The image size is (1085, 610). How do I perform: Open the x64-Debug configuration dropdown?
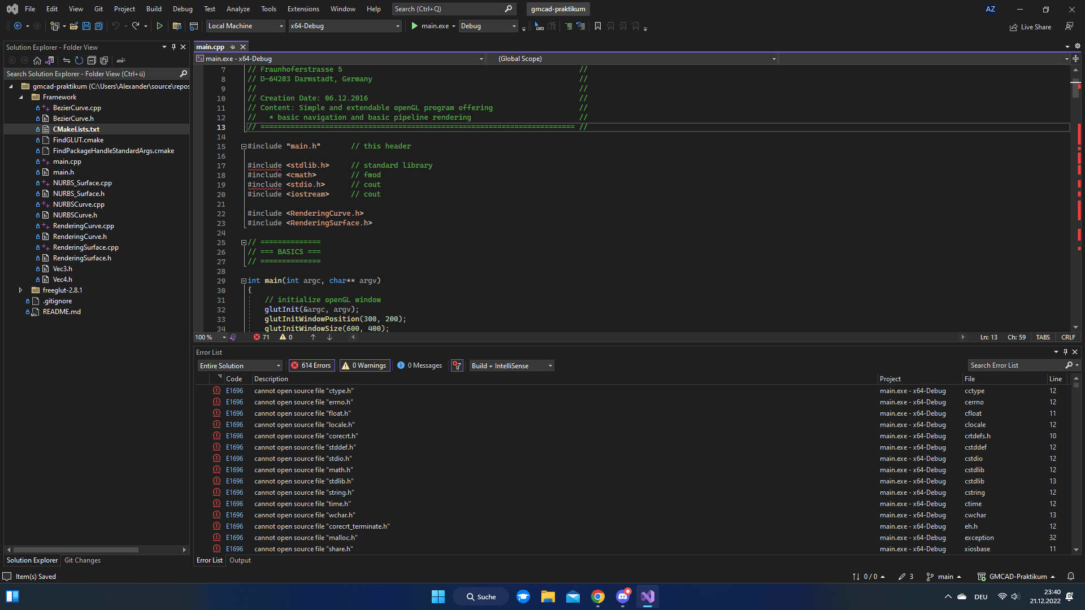345,26
